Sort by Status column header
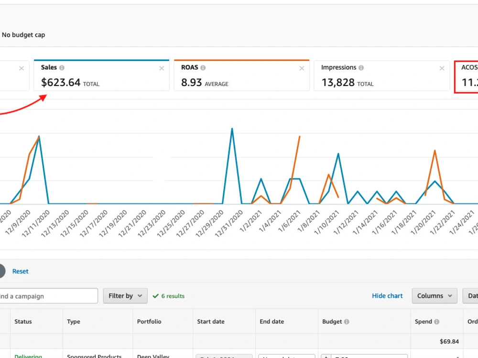Image resolution: width=478 pixels, height=358 pixels. click(23, 321)
